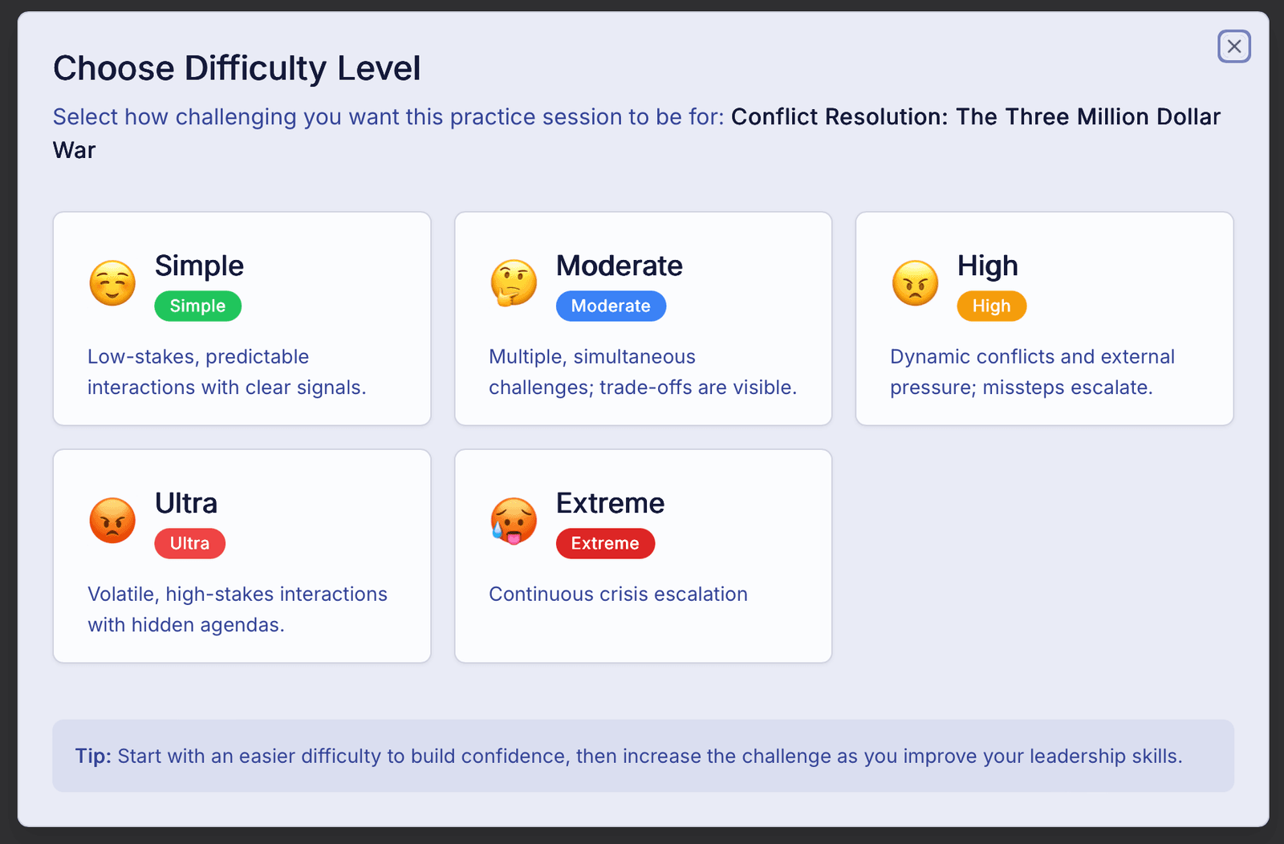This screenshot has height=844, width=1284.
Task: Click the Conflict Resolution scenario title text
Action: pos(975,116)
